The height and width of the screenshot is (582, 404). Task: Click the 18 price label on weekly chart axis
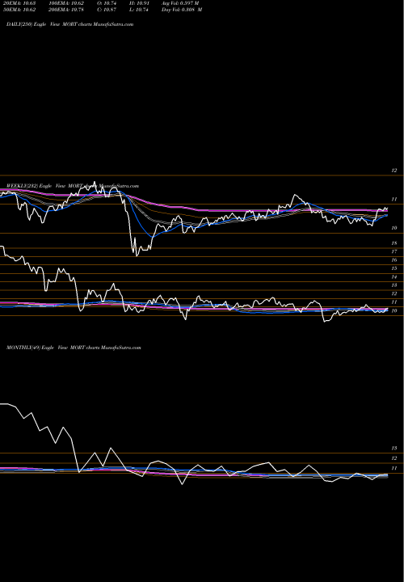(394, 243)
